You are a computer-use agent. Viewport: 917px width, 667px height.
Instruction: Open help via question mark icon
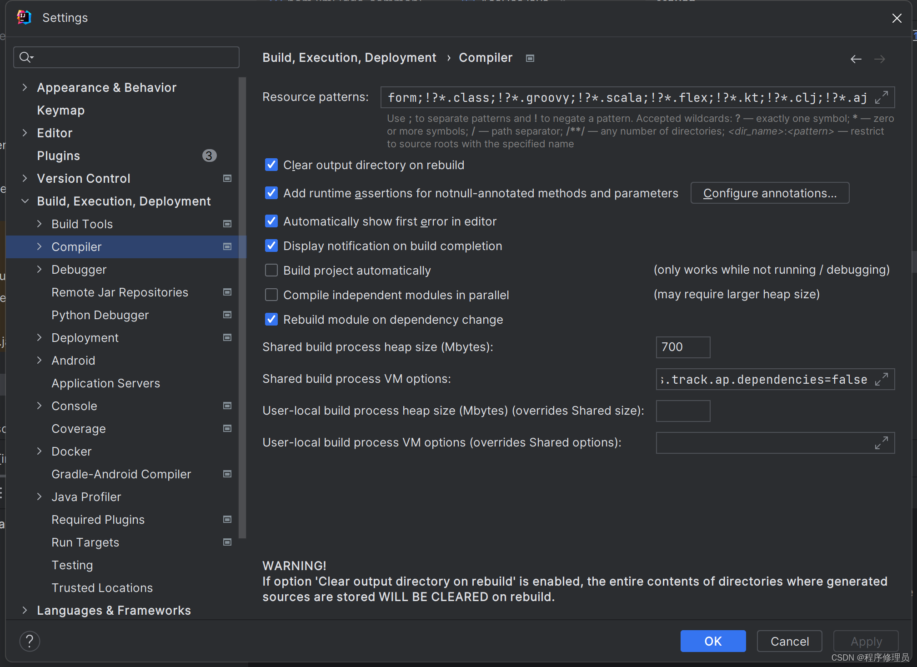tap(30, 641)
